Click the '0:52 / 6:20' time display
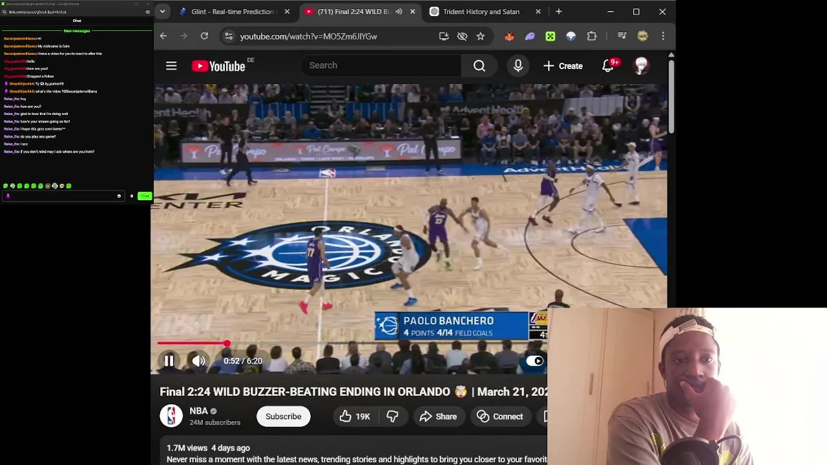The image size is (827, 465). (x=243, y=361)
